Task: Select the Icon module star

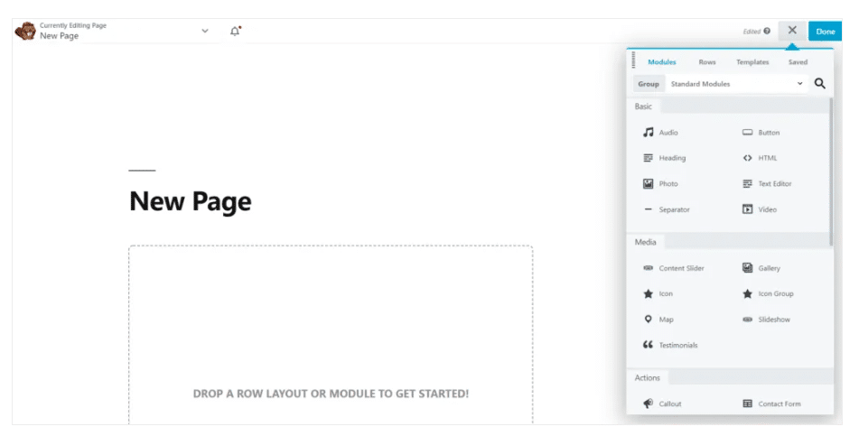Action: tap(648, 293)
